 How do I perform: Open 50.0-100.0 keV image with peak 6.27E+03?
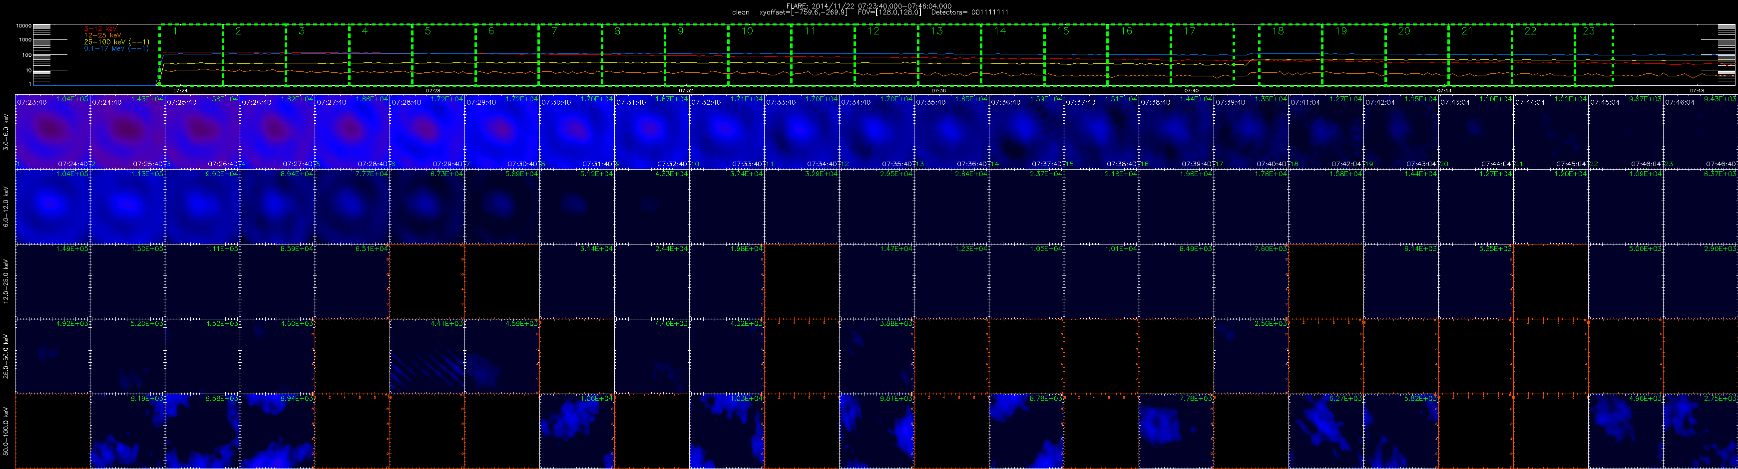[1326, 431]
